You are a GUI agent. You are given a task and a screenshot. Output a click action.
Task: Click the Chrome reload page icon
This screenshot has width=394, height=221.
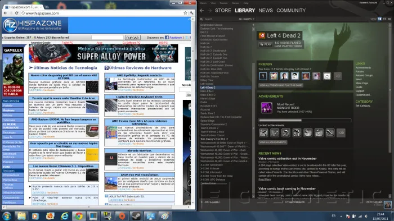click(16, 13)
